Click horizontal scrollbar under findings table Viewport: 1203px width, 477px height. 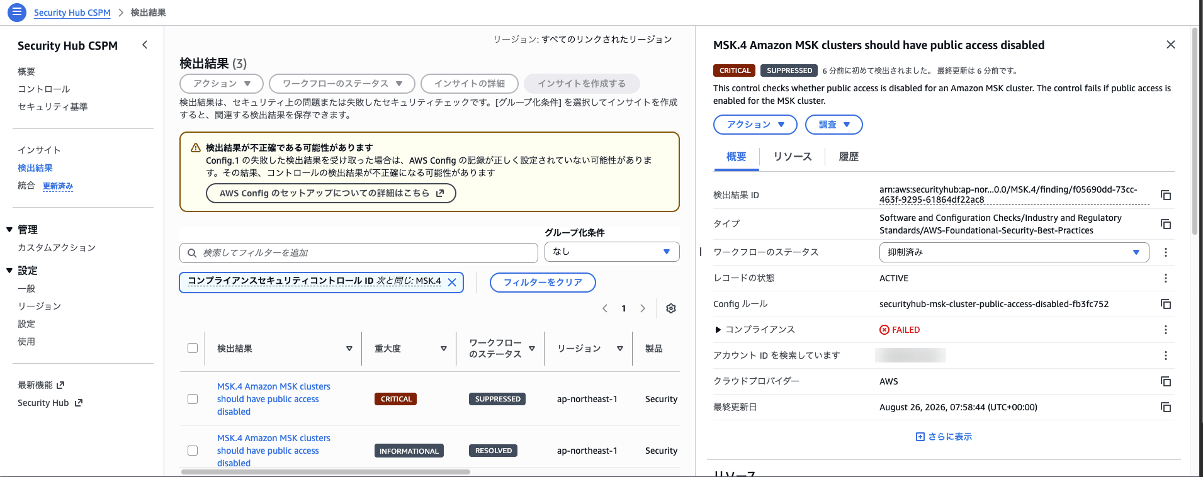325,472
